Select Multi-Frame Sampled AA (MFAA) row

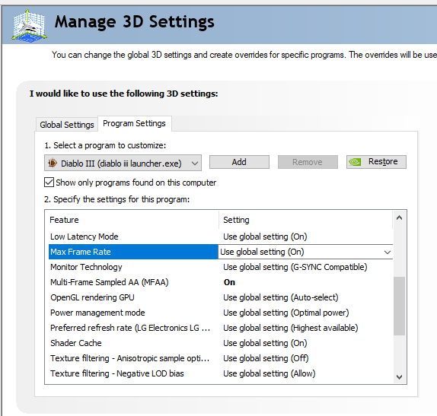[x=221, y=282]
